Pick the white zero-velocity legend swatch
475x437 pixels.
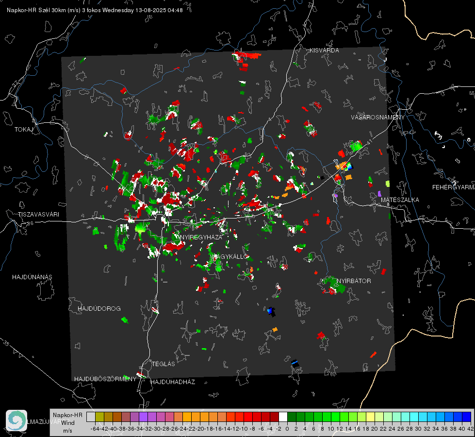[283, 417]
